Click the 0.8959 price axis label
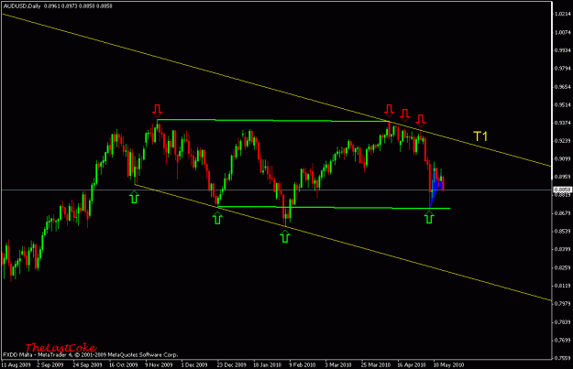Viewport: 573px width, 369px height. pos(562,177)
